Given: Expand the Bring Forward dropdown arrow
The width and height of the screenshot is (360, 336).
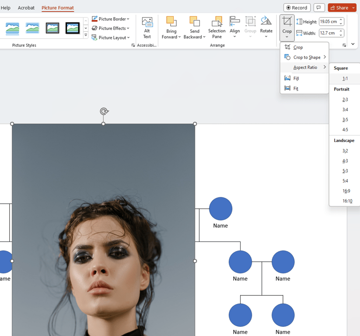Looking at the screenshot, I should click(x=179, y=37).
